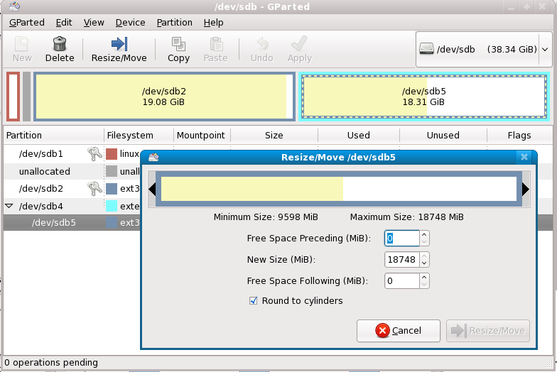Click the Filesystem column header
Image resolution: width=557 pixels, height=372 pixels.
139,135
